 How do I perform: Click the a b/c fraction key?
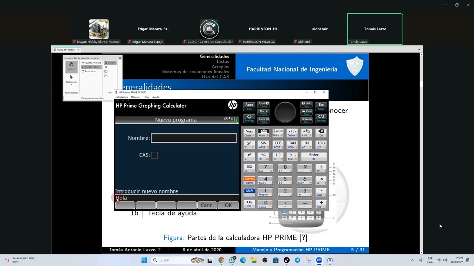click(307, 133)
